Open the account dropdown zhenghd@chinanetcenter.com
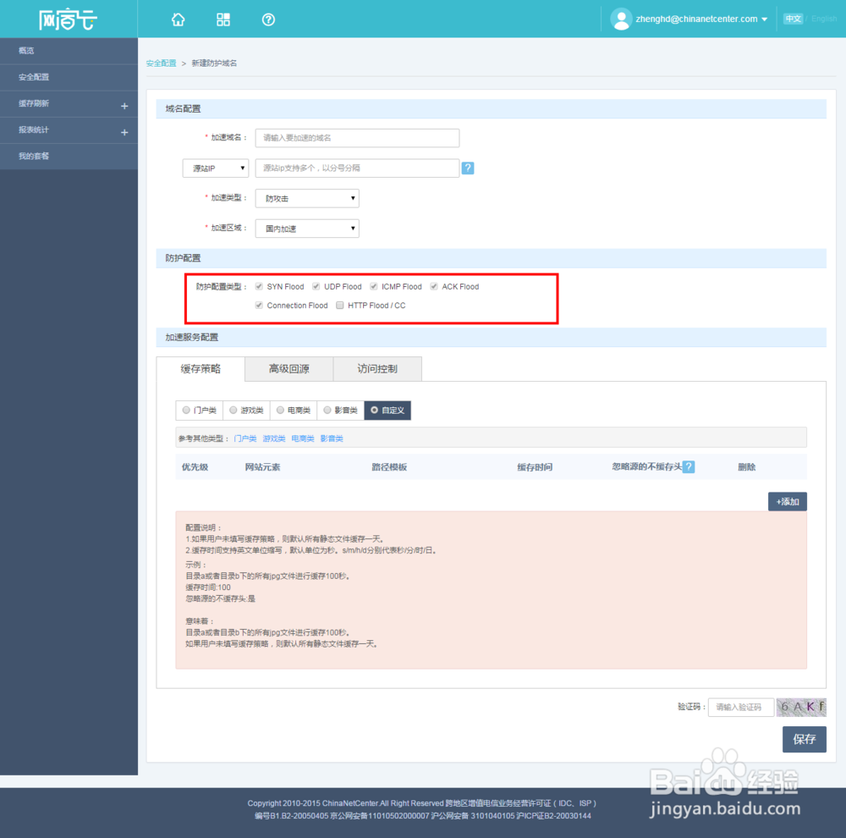Image resolution: width=846 pixels, height=838 pixels. click(x=700, y=19)
